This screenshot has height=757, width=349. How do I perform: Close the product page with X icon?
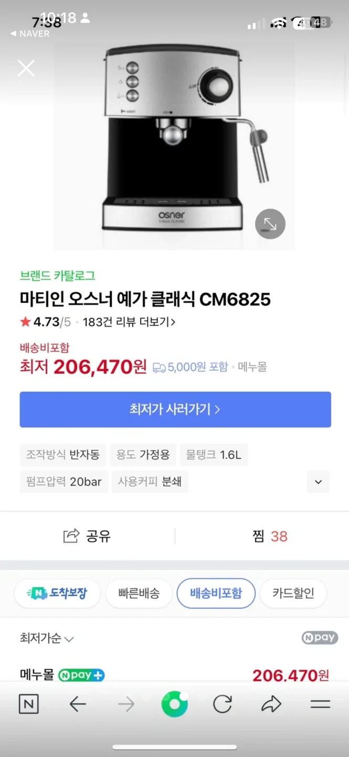click(26, 68)
